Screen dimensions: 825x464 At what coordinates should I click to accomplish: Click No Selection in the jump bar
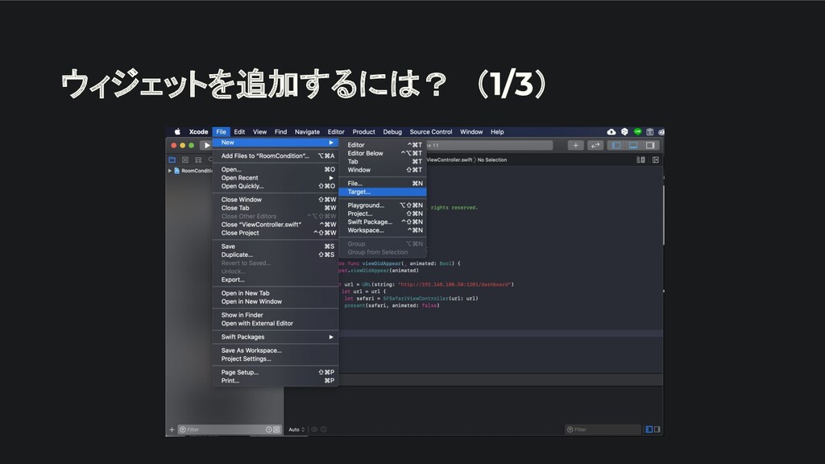(x=492, y=160)
